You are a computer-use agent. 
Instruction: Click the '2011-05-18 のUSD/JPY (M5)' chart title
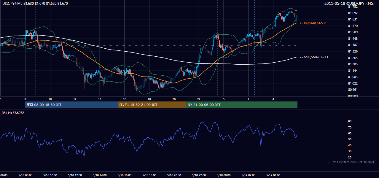click(350, 4)
